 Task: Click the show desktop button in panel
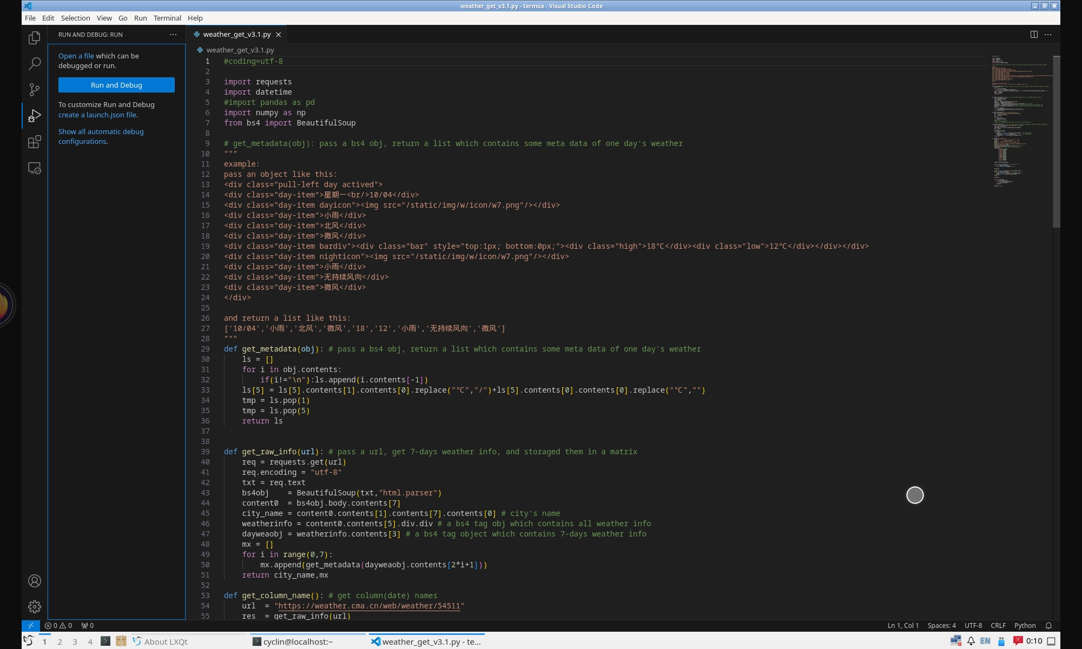(1051, 641)
